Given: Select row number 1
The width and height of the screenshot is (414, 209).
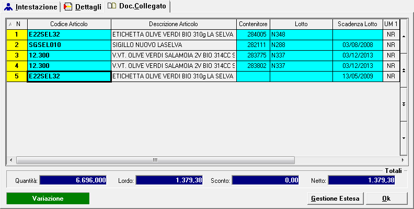Looking at the screenshot, I should pyautogui.click(x=17, y=34).
